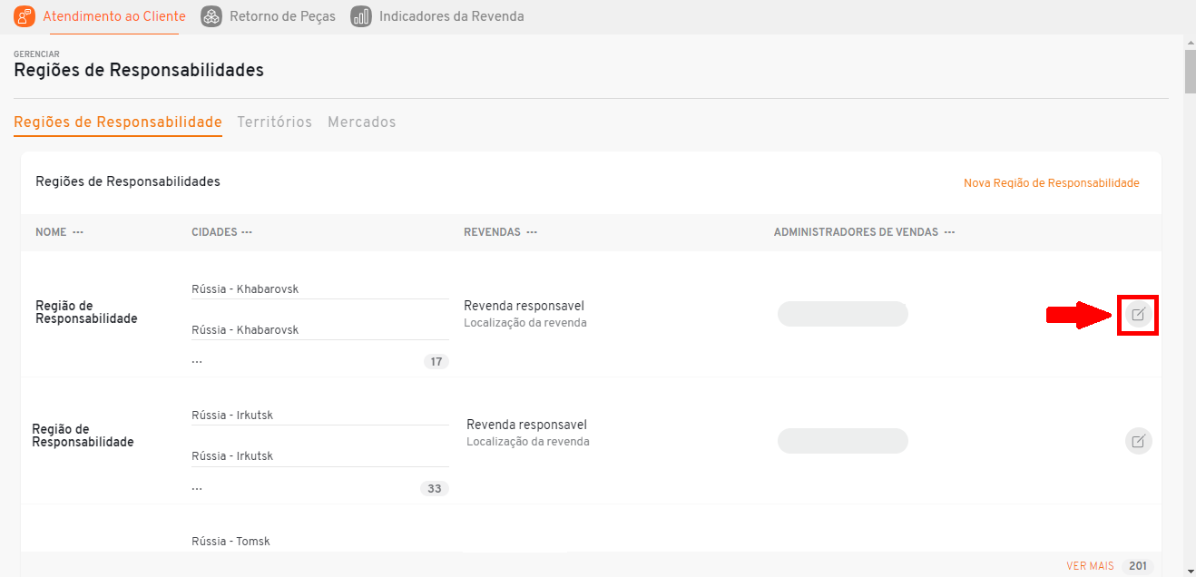
Task: Open CIDADES column options dots
Action: (247, 232)
